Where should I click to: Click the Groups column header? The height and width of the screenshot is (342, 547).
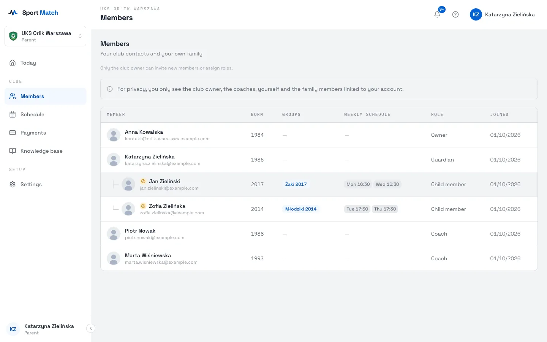[x=291, y=114]
